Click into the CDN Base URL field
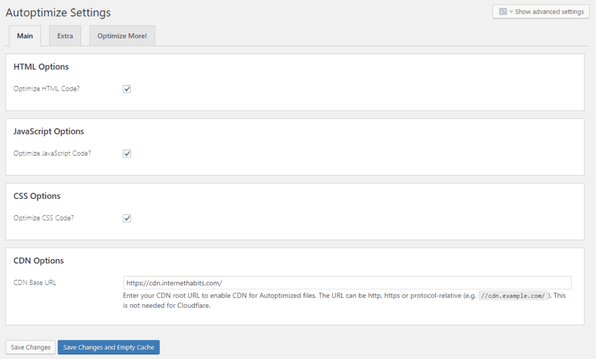This screenshot has width=596, height=359. coord(347,283)
